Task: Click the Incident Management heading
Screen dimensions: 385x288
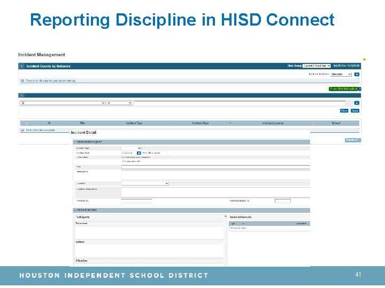Action: [42, 54]
